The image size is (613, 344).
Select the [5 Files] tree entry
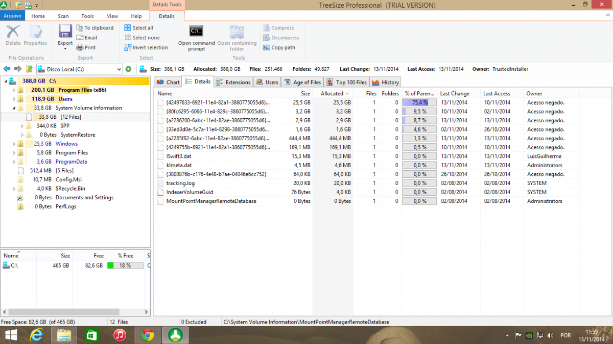[x=64, y=171]
